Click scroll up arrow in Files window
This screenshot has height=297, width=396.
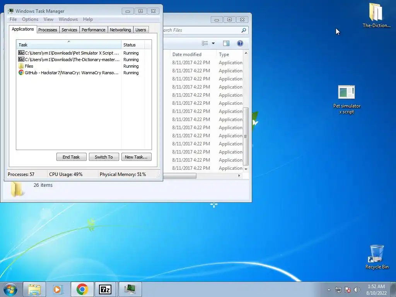coord(246,53)
